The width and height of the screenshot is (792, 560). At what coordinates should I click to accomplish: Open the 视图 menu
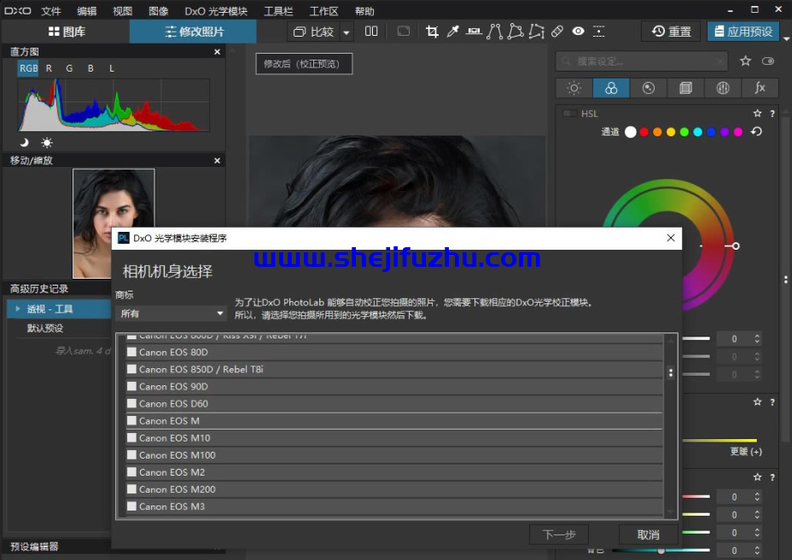point(123,11)
